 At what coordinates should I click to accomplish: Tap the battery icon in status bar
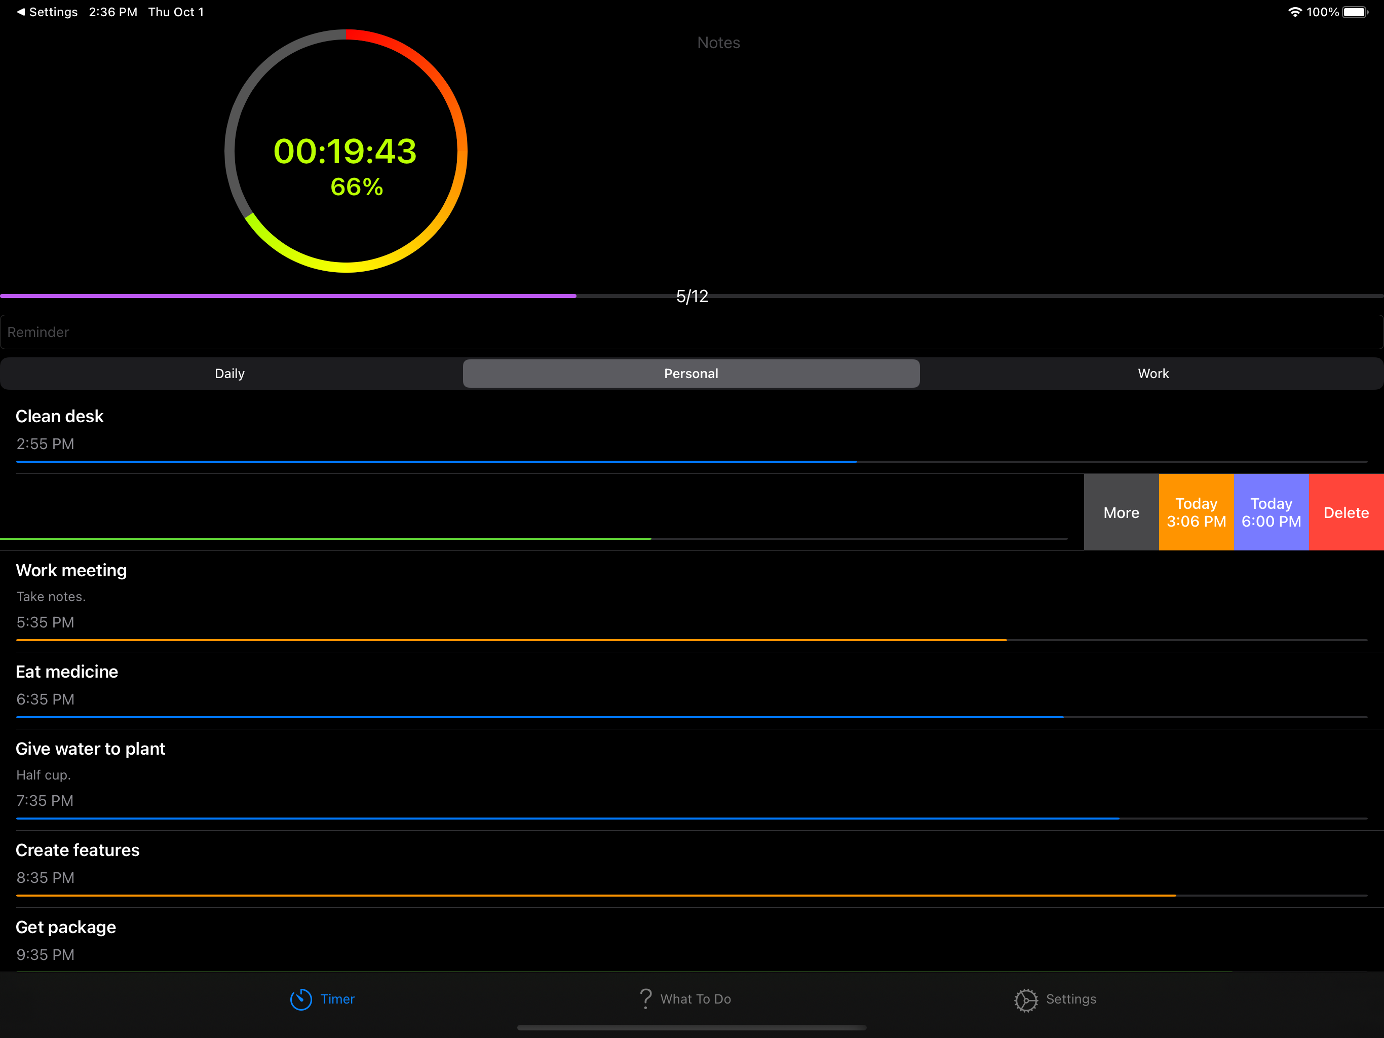click(x=1355, y=12)
